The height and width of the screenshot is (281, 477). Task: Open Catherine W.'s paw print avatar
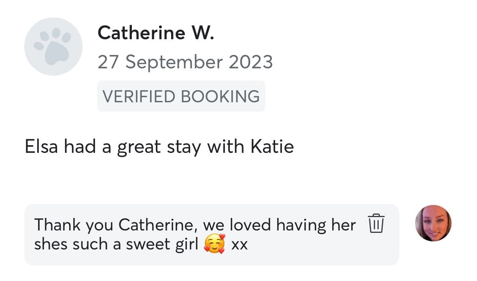53,46
